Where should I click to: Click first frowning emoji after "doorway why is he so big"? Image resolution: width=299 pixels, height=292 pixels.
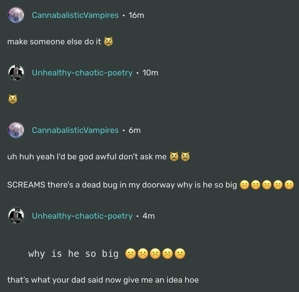coord(244,185)
